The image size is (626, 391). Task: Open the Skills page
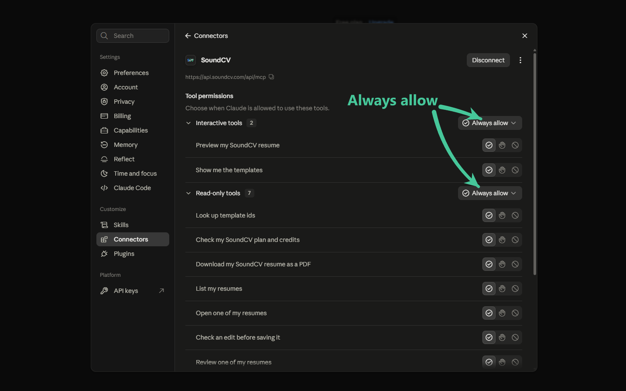tap(133, 225)
